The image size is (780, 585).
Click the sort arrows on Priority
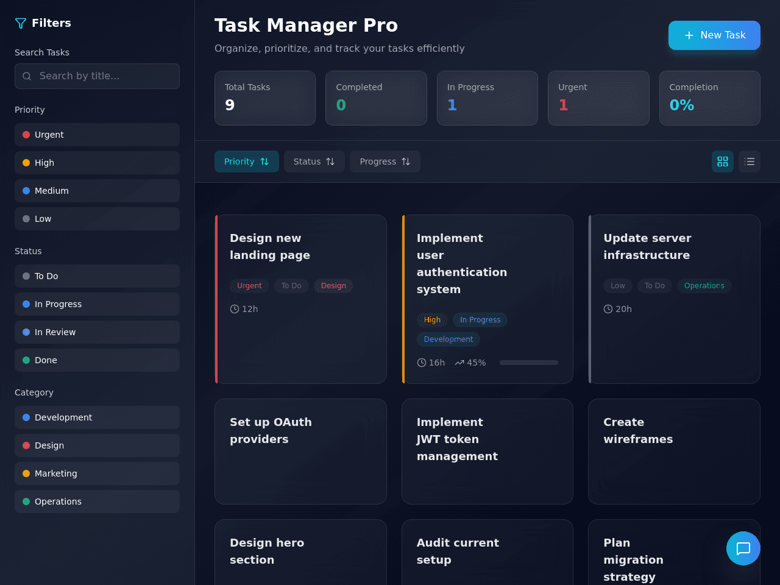pos(264,161)
